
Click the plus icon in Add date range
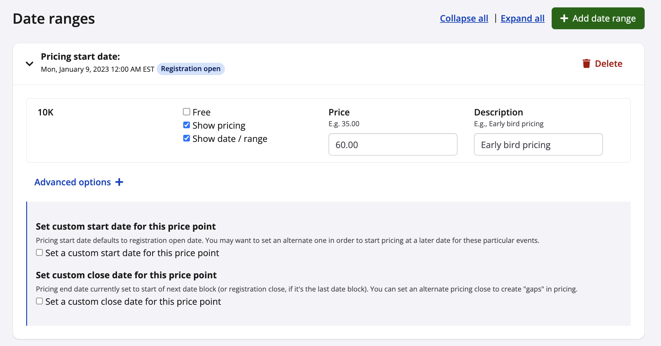pyautogui.click(x=564, y=18)
